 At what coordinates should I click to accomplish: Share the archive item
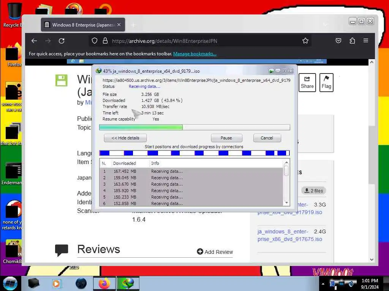307,82
